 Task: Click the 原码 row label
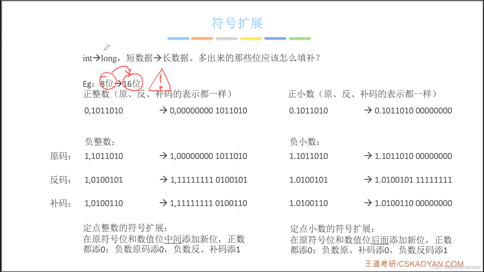click(60, 156)
